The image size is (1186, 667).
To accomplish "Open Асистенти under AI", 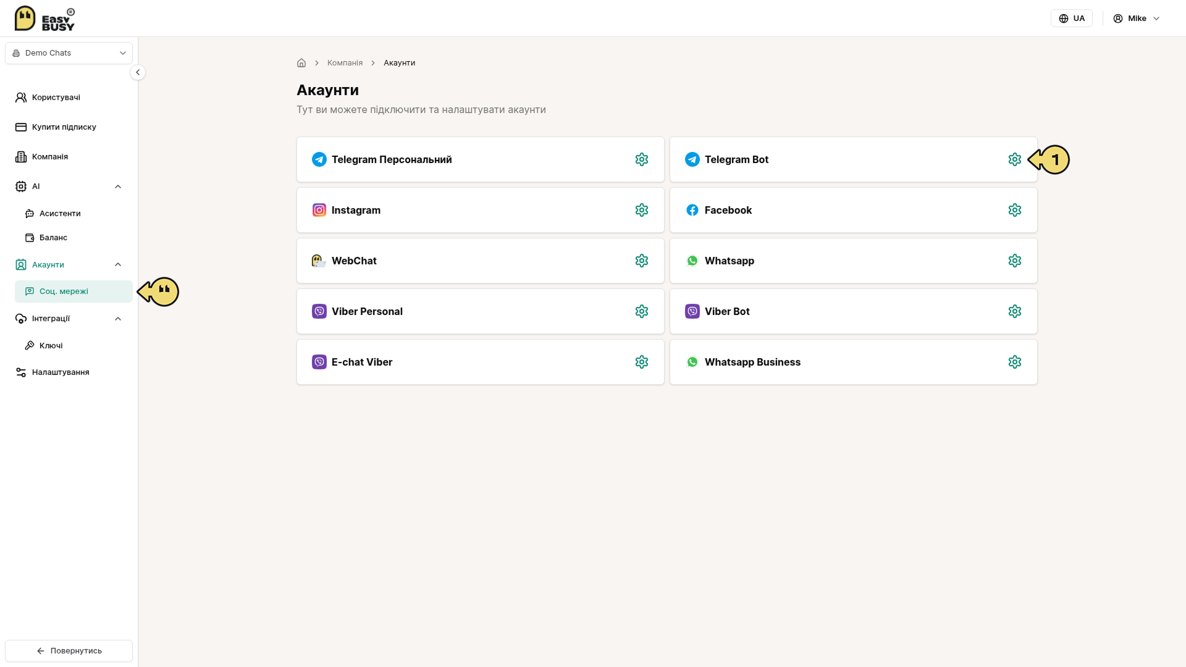I will point(74,214).
